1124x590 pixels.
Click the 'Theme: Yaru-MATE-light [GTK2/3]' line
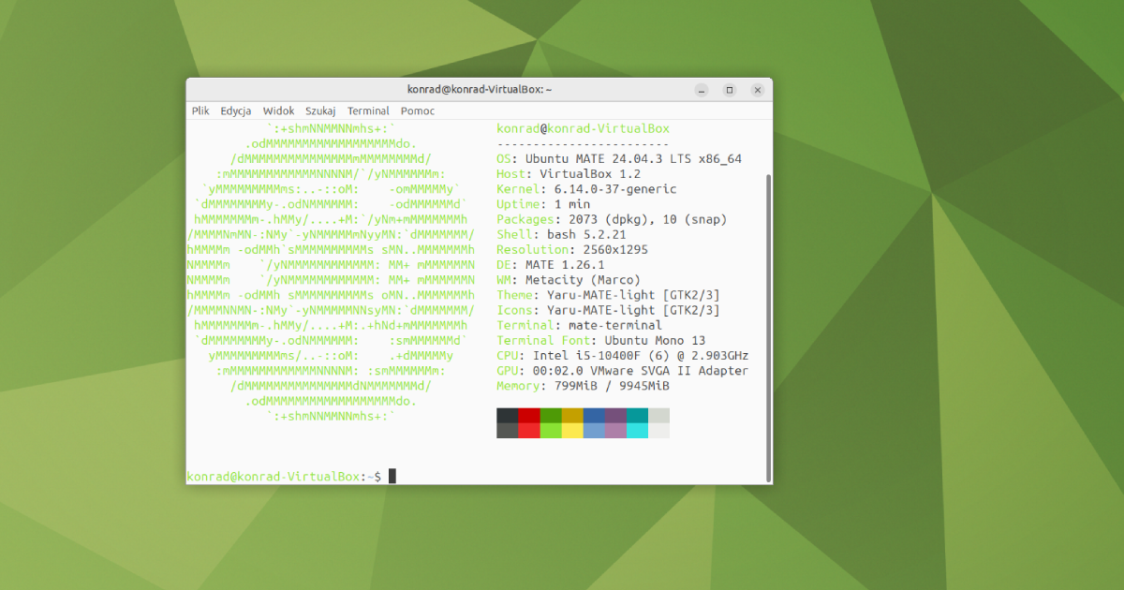tap(608, 295)
